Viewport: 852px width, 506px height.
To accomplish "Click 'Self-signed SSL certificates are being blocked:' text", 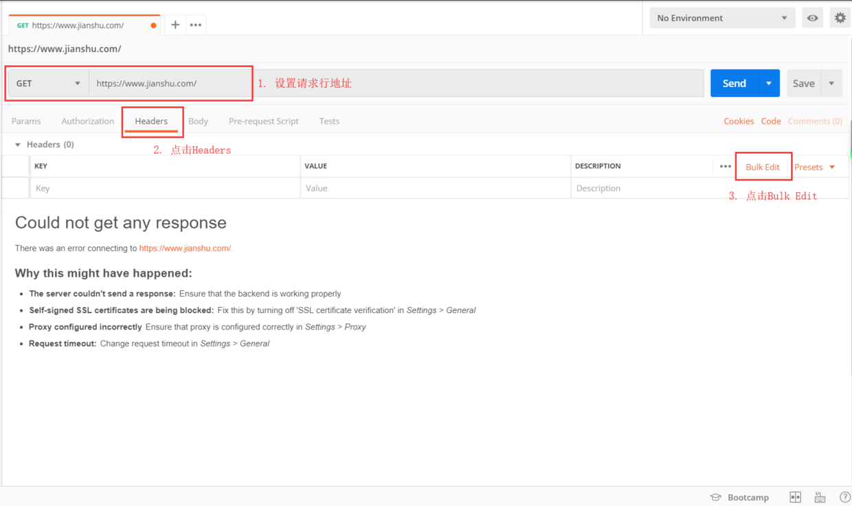I will click(122, 310).
